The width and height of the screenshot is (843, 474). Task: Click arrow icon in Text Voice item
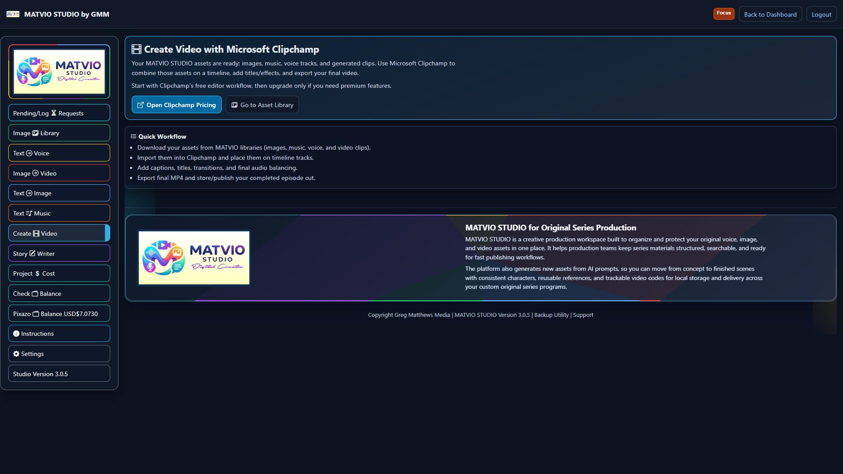tap(29, 153)
